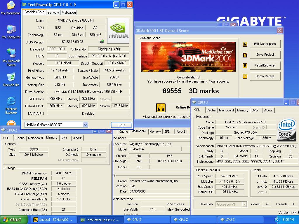Select Mainboard tab in CPU-Z memory window
Image resolution: width=299 pixels, height=224 pixels.
35,138
